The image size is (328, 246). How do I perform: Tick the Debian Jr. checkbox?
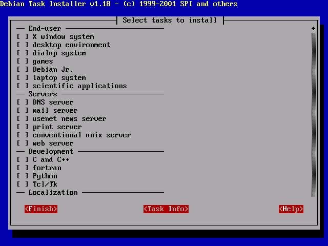coord(23,70)
